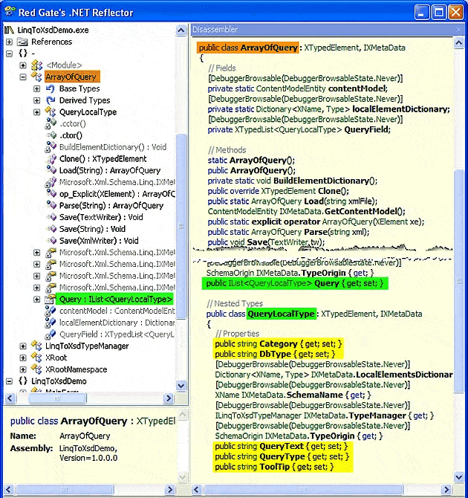Click tree panel scroll up arrow

181,30
